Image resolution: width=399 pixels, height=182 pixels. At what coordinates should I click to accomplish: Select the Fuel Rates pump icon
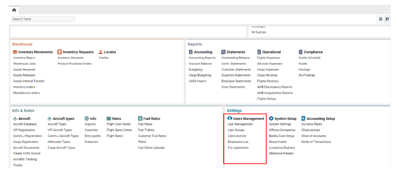pos(140,118)
